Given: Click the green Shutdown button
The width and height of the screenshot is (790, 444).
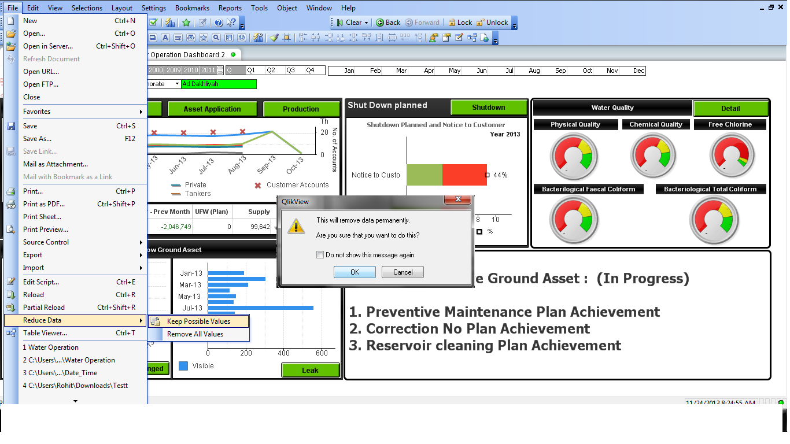Looking at the screenshot, I should click(488, 108).
